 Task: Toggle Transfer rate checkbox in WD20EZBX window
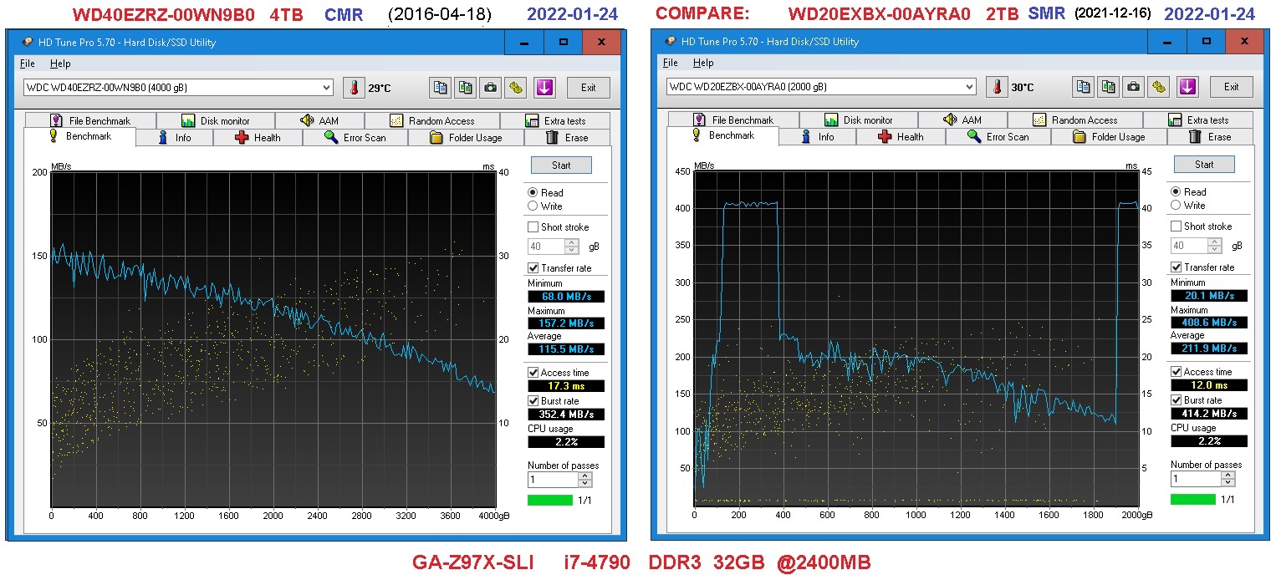[1176, 267]
